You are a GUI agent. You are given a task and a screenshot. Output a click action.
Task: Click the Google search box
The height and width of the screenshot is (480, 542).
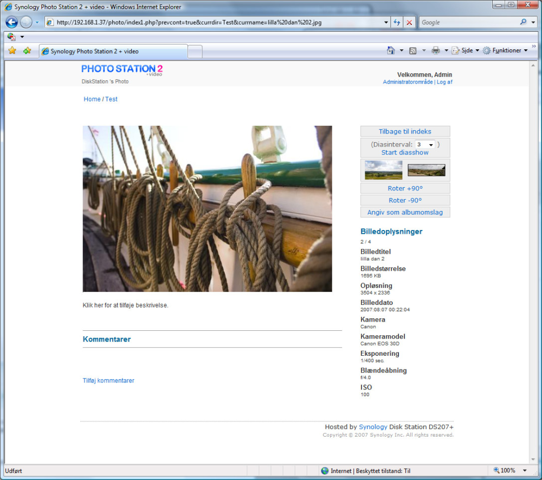tap(469, 22)
